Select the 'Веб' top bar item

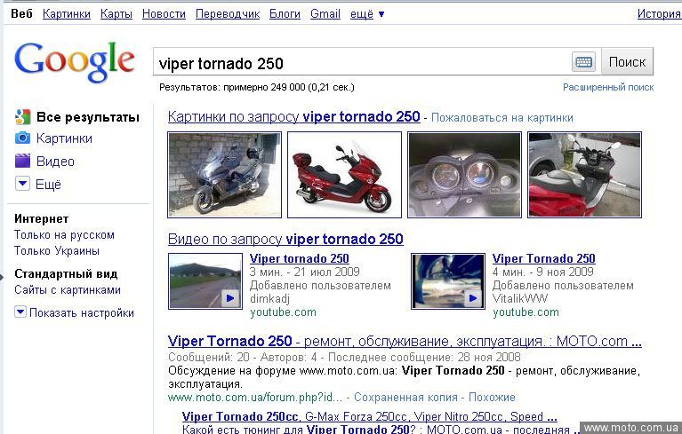(x=21, y=14)
